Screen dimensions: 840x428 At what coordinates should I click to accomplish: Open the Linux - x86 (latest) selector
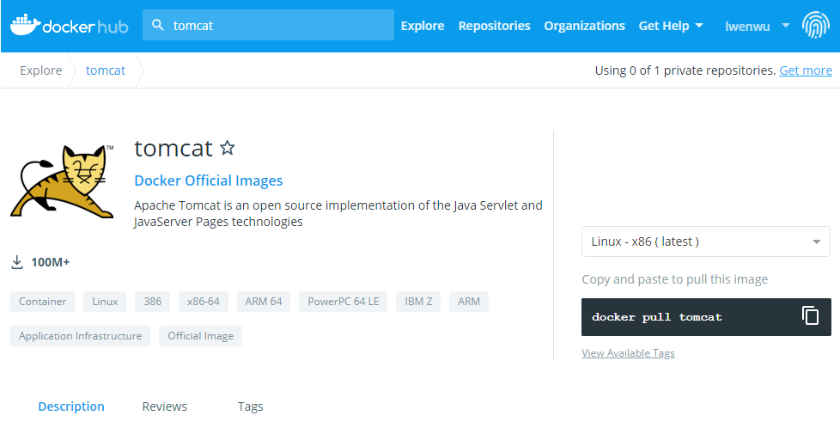(705, 242)
